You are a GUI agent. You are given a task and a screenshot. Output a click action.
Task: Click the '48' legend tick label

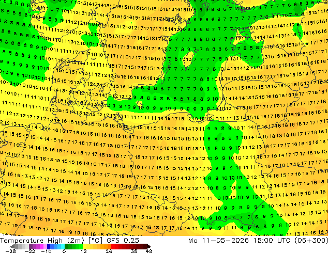149,251
